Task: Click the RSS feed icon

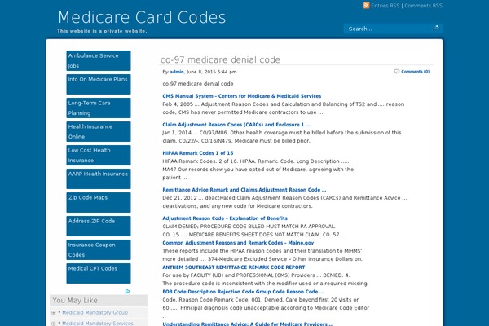Action: pos(366,6)
